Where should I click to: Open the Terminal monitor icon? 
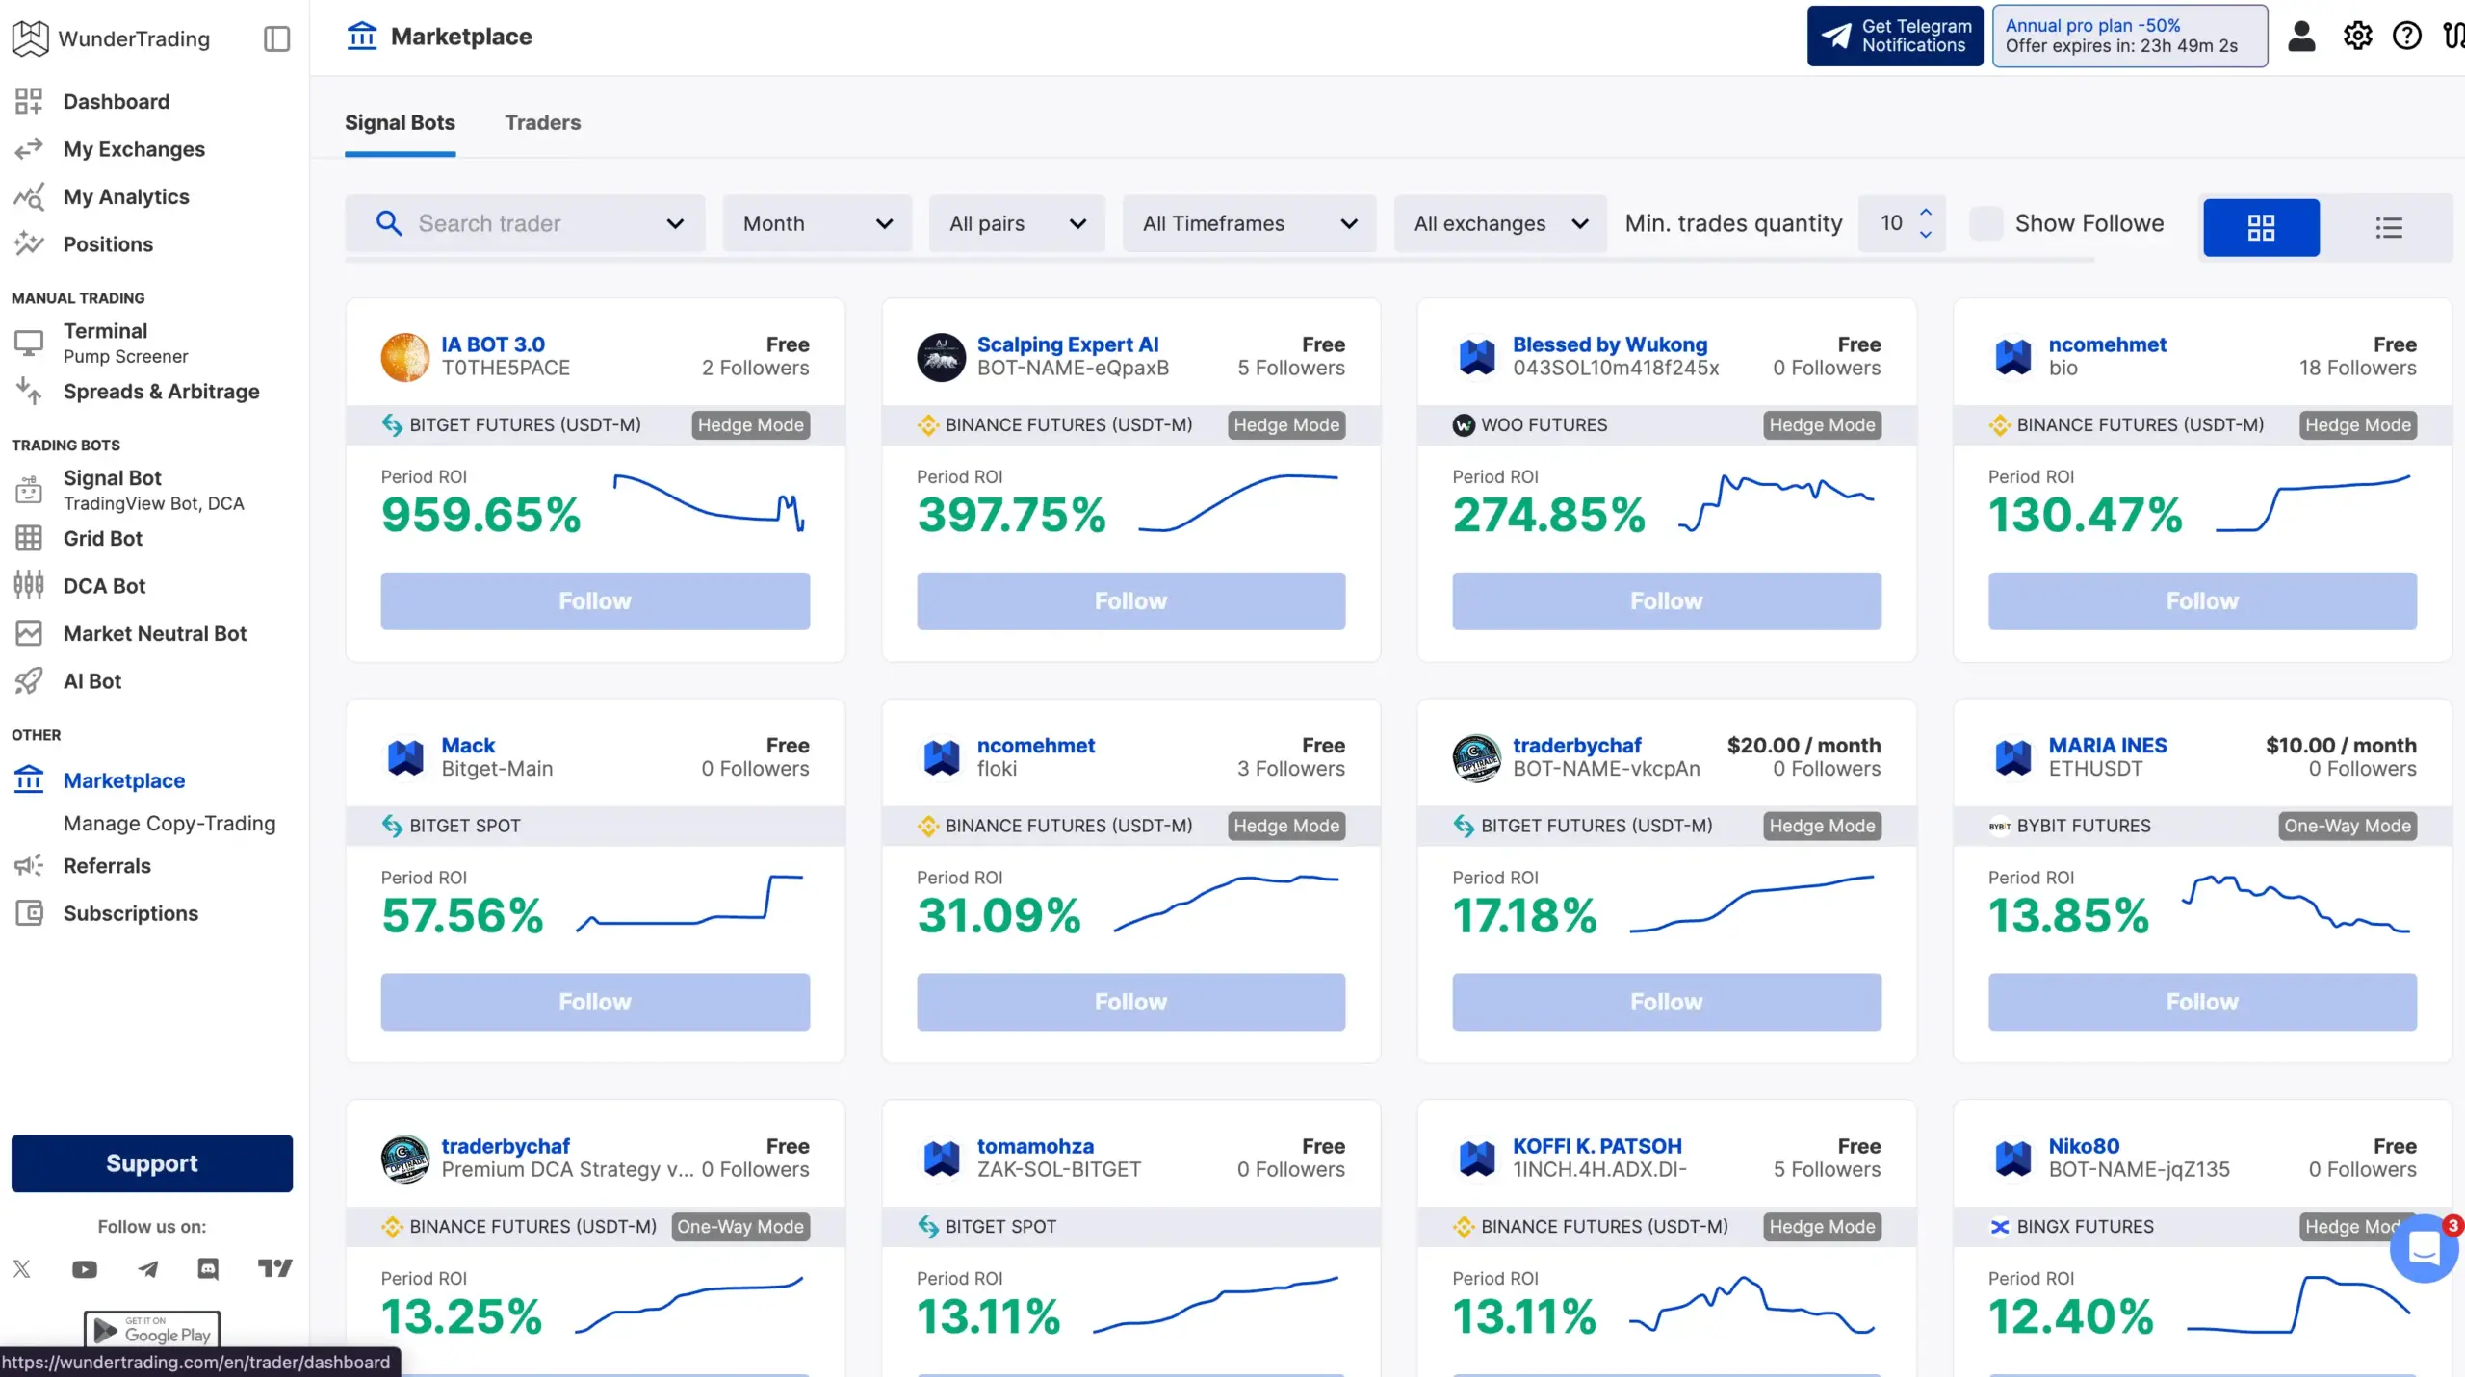(29, 343)
